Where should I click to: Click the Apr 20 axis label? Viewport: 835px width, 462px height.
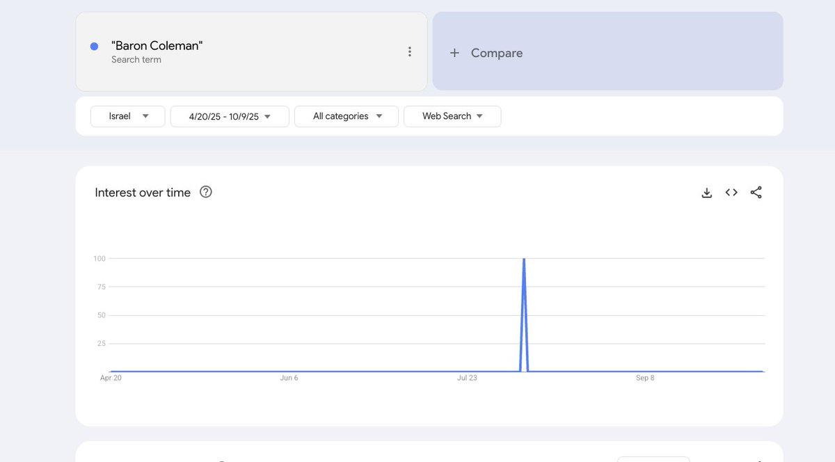[111, 378]
